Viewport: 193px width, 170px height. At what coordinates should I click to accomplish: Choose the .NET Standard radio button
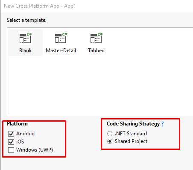point(110,134)
